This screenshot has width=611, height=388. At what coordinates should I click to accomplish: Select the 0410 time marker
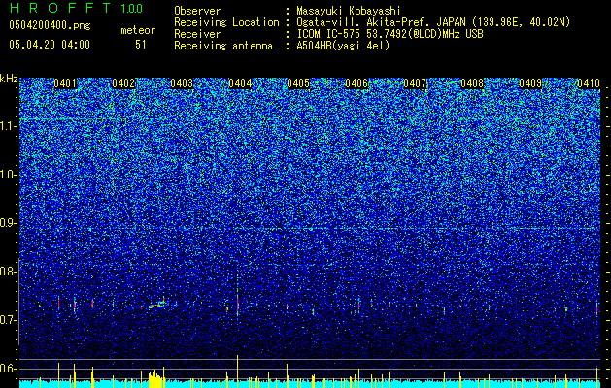(589, 83)
